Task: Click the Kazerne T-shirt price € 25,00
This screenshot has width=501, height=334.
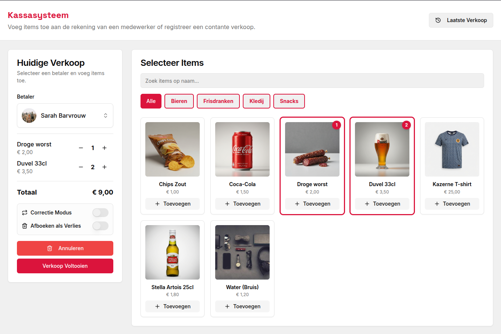Action: (x=452, y=192)
